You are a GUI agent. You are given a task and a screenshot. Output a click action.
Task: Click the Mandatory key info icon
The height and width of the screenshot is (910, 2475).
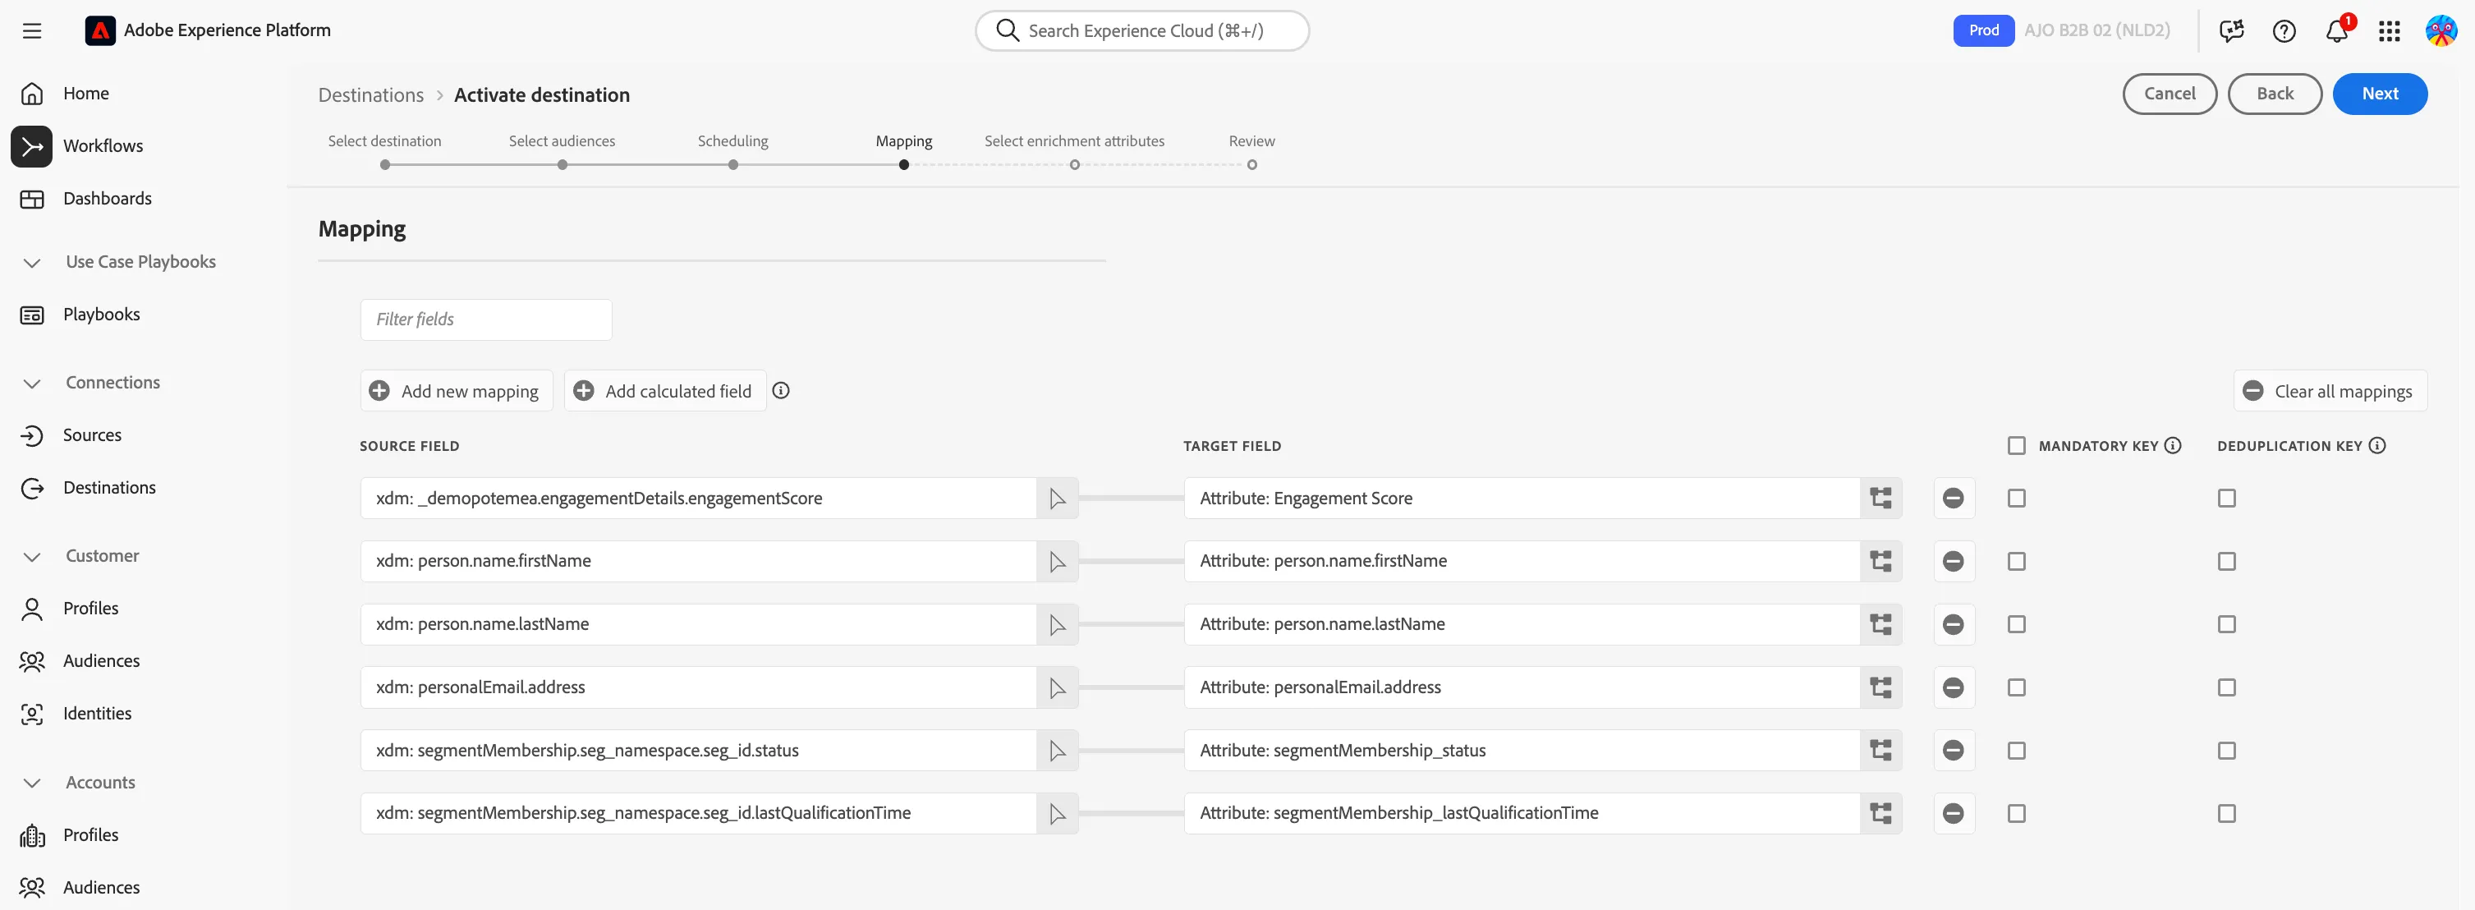pos(2174,445)
